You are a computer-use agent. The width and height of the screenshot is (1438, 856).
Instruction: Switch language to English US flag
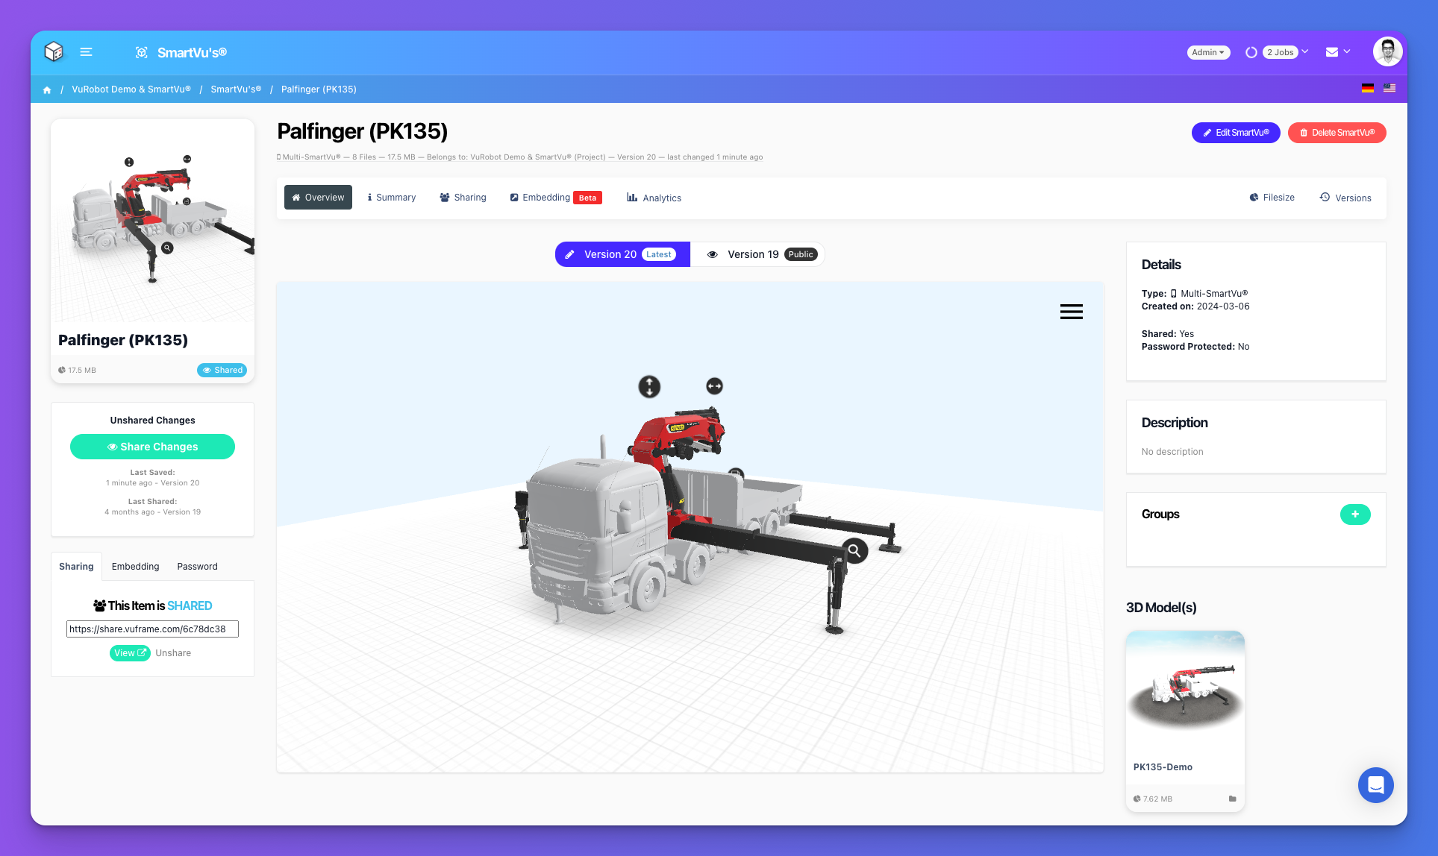(x=1389, y=88)
